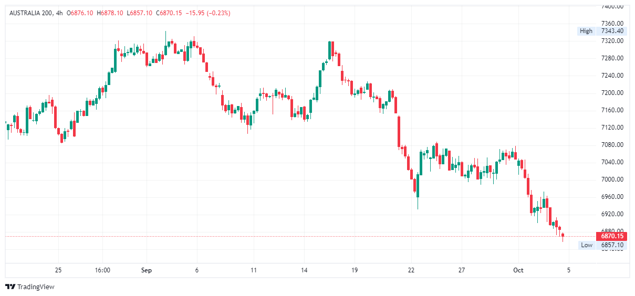Click the high price value H6878.10
Viewport: 635px width, 296px height.
coord(110,13)
